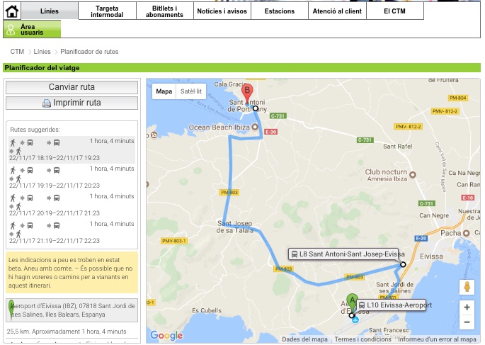Click Dades del mapa link

click(304, 339)
